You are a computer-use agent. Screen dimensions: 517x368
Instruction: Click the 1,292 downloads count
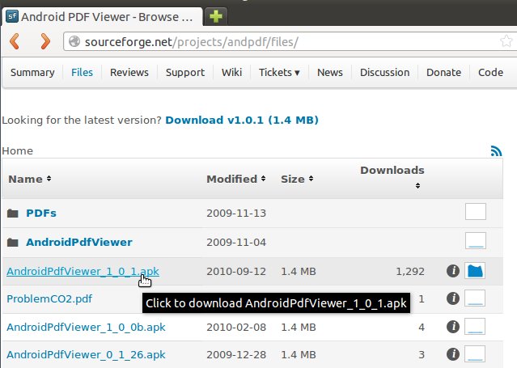click(410, 272)
